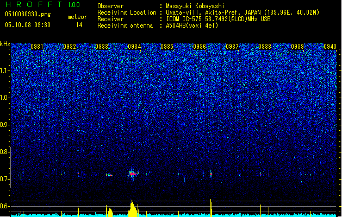Image resolution: width=342 pixels, height=217 pixels.
Task: Click the Receiving Location label
Action: point(127,12)
